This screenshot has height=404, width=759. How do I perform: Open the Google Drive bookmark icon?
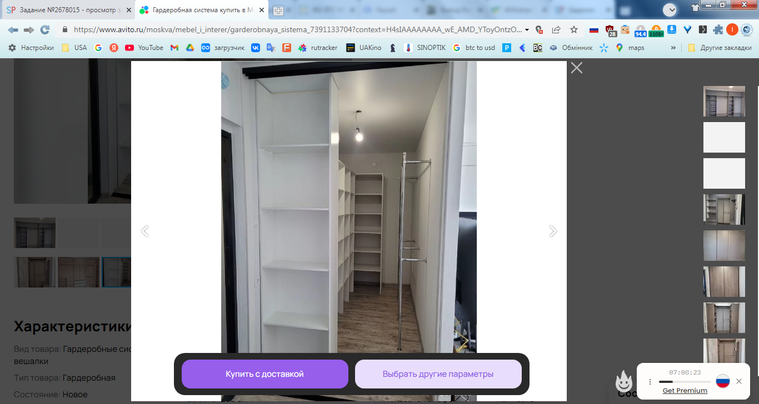pyautogui.click(x=190, y=48)
